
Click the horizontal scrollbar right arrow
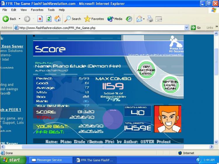pyautogui.click(x=211, y=146)
